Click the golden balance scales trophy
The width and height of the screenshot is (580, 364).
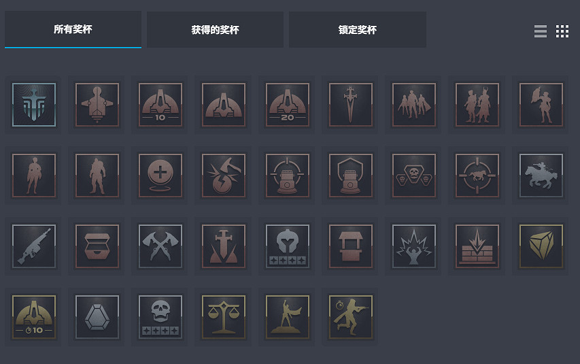(x=224, y=317)
